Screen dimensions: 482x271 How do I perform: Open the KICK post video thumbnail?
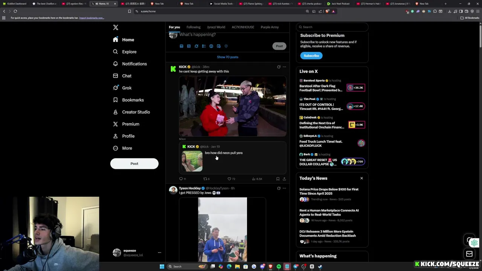coord(232,106)
